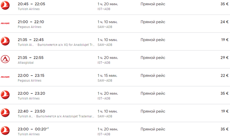230x136 pixels.
Task: Click Pegasus logo on 21:00 flight
Action: [5, 24]
